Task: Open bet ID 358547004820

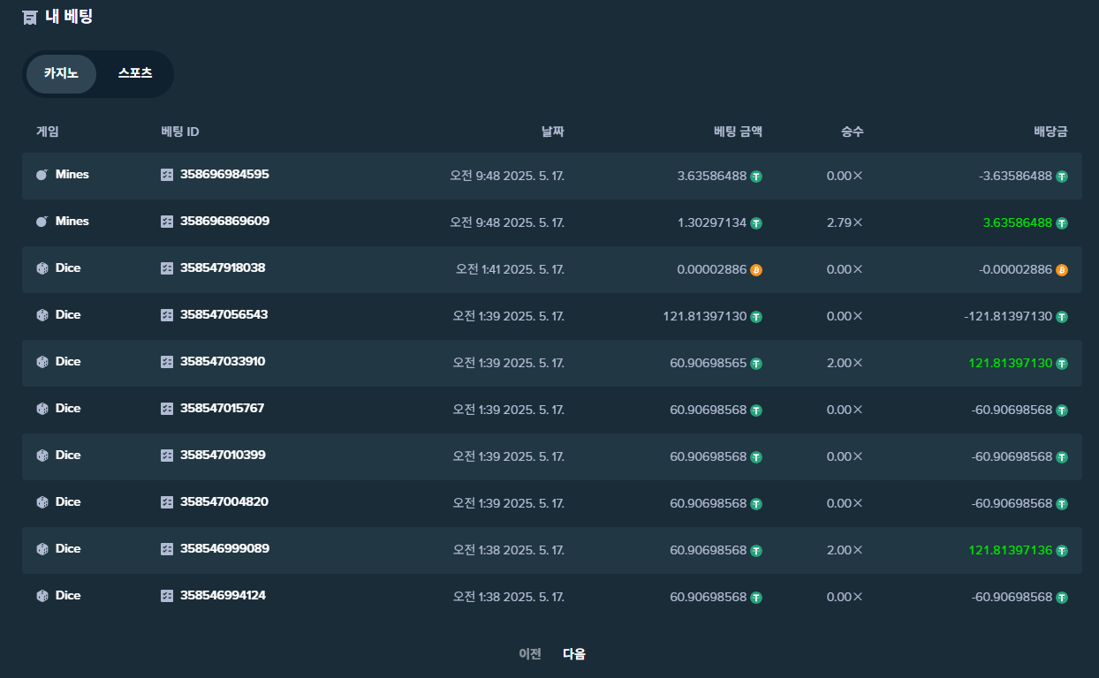Action: 224,502
